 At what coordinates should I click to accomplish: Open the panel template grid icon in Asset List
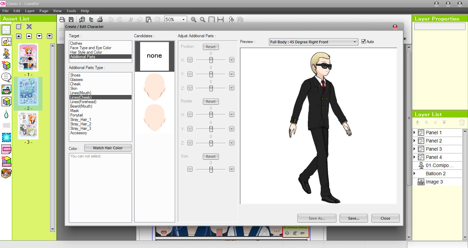tap(6, 30)
